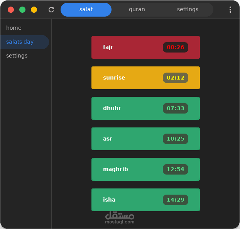Select the maghrib prayer card
This screenshot has width=240, height=229.
[x=145, y=169]
